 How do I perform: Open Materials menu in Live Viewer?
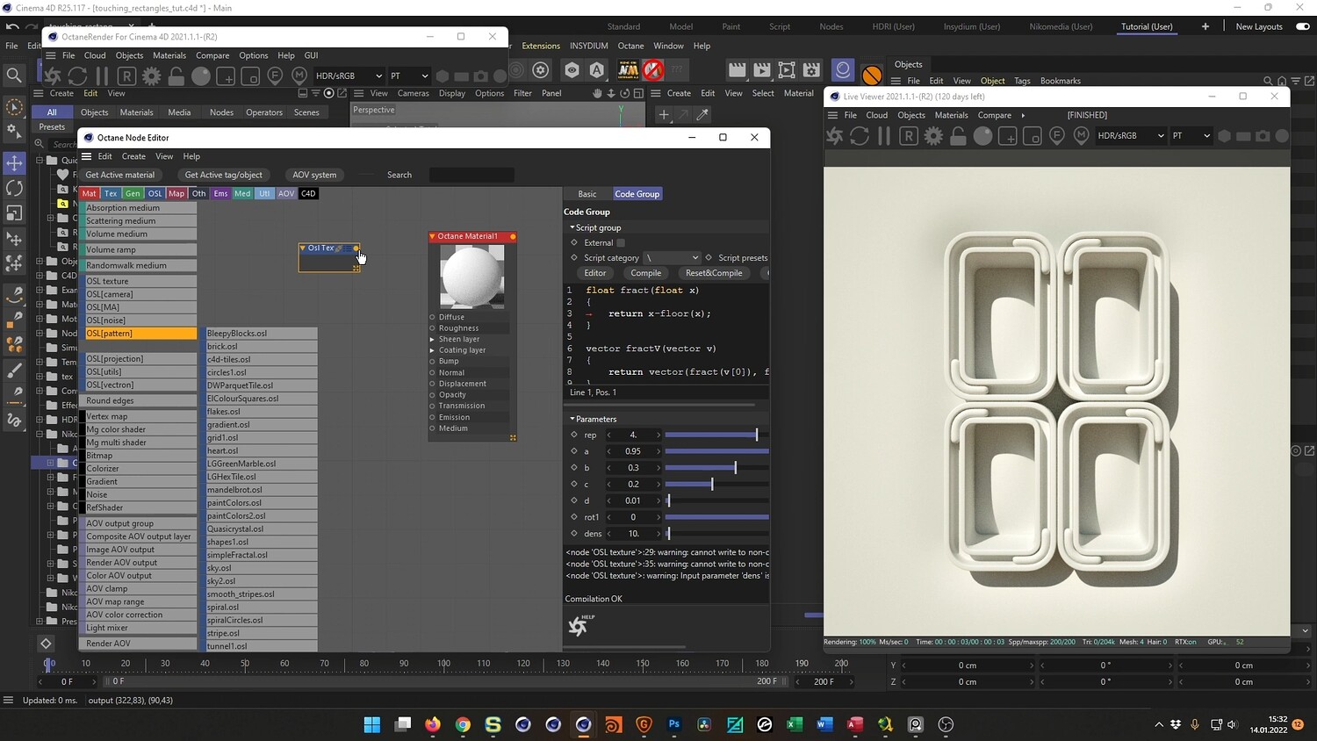pyautogui.click(x=951, y=115)
